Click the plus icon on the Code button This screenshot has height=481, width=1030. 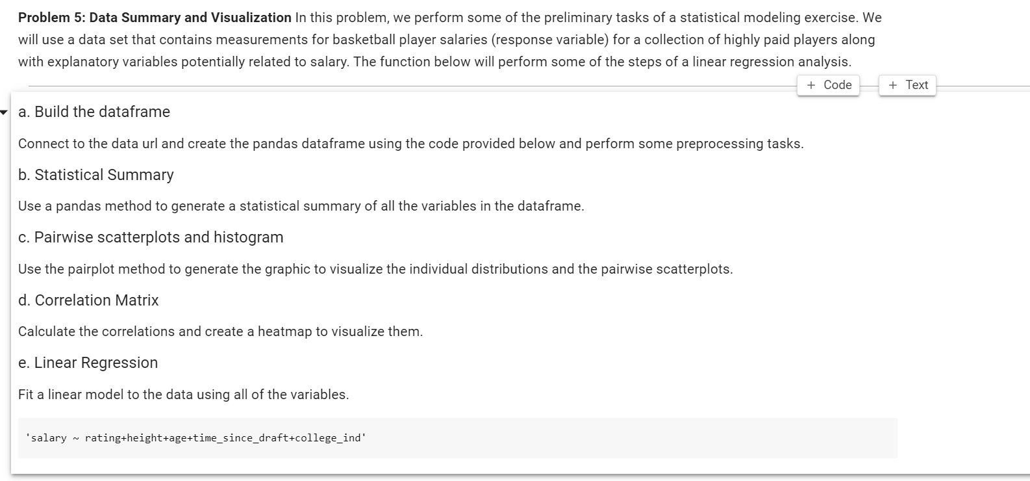pos(810,84)
